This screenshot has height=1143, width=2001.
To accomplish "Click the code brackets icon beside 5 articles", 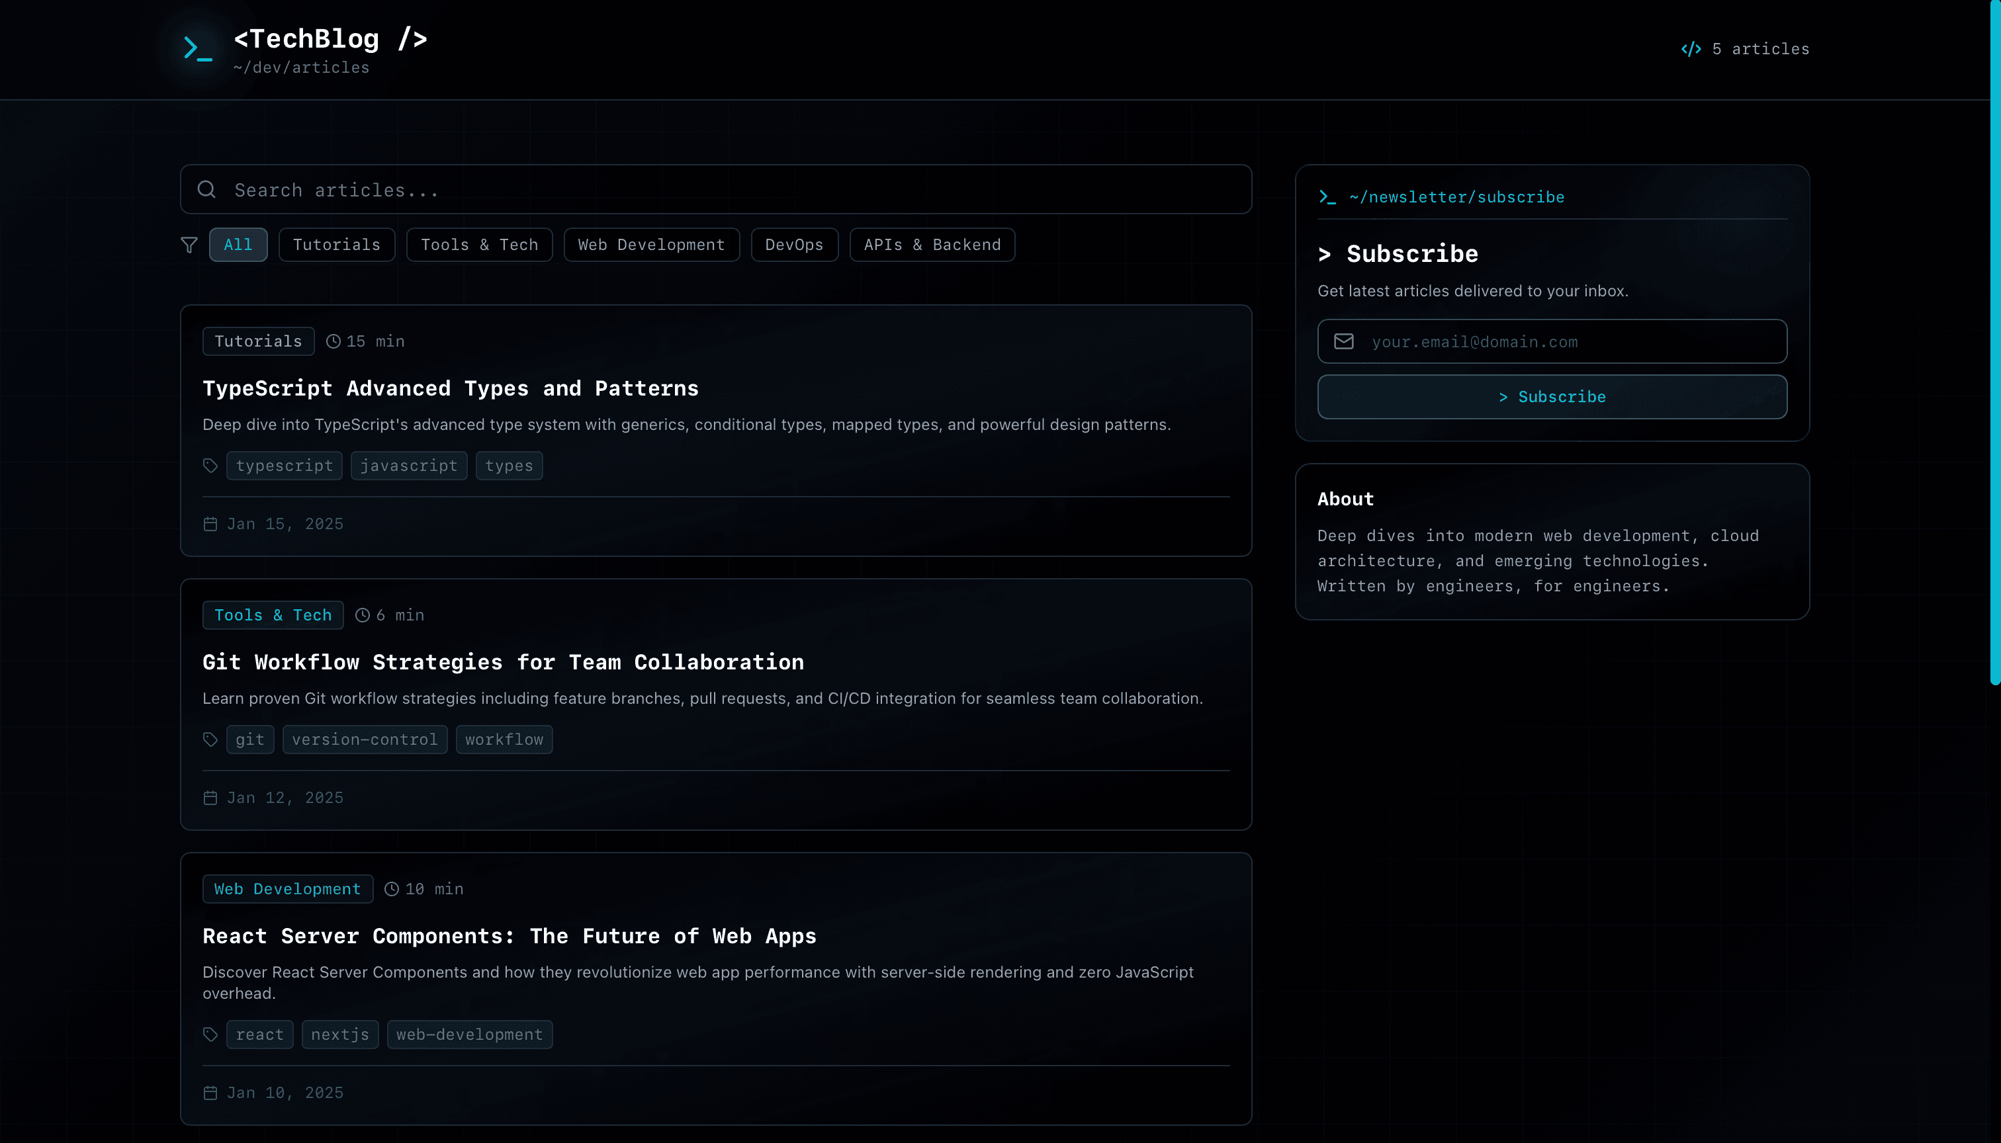I will pyautogui.click(x=1691, y=49).
